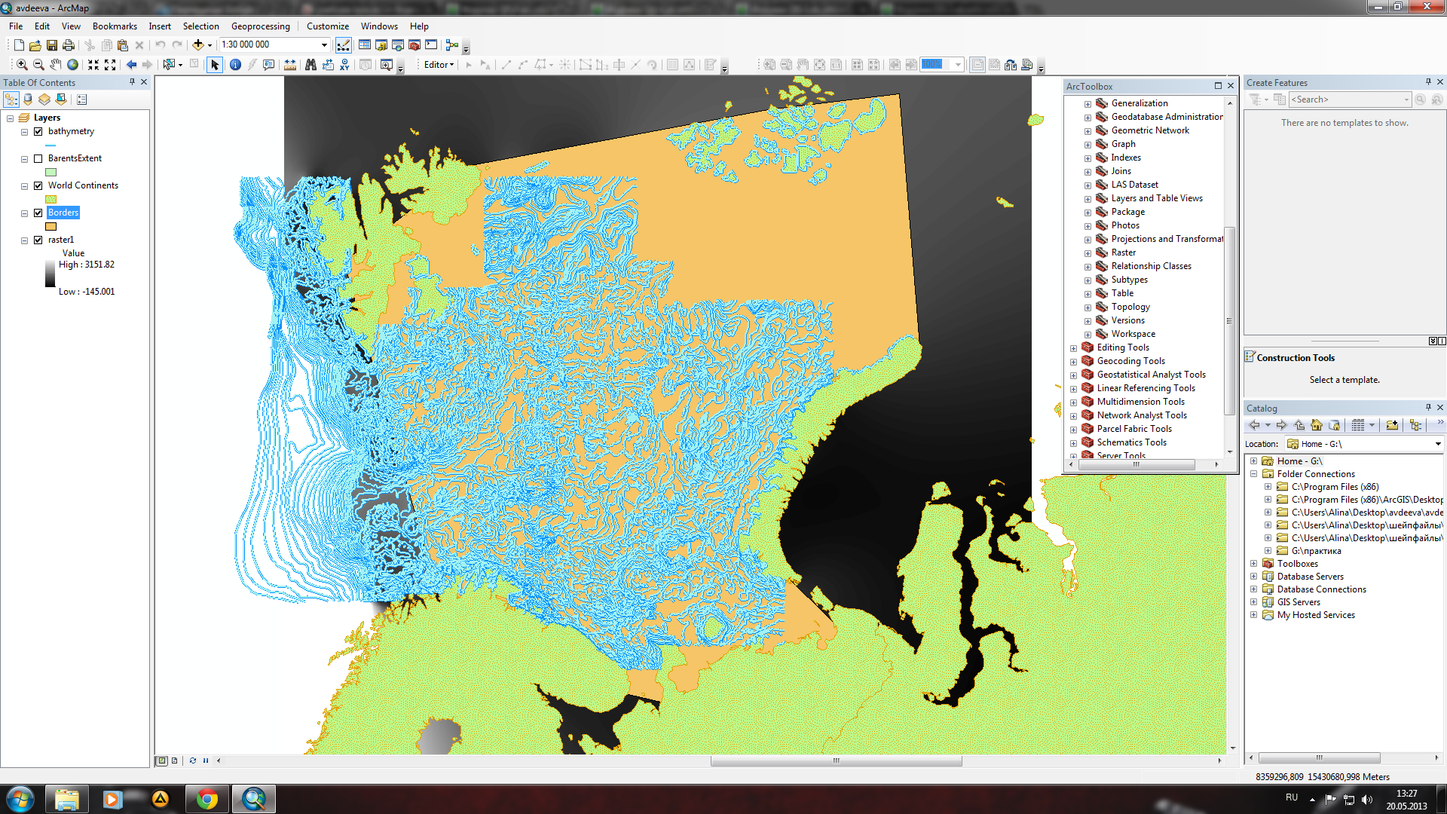
Task: Open ArcToolbox window from toolbar
Action: pos(415,45)
